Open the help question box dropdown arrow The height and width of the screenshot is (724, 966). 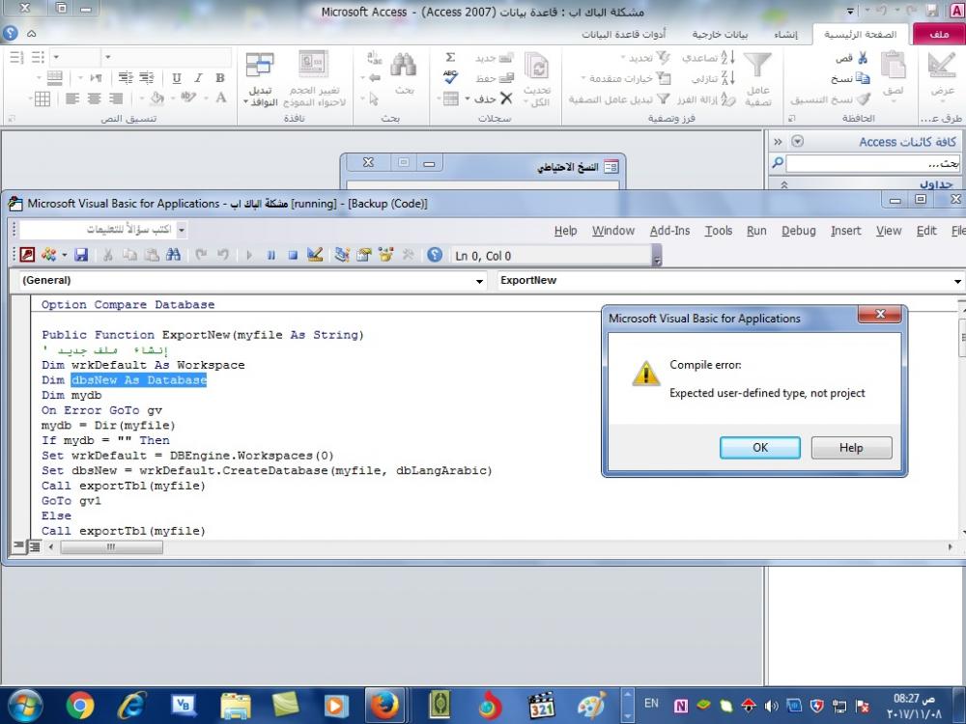182,231
